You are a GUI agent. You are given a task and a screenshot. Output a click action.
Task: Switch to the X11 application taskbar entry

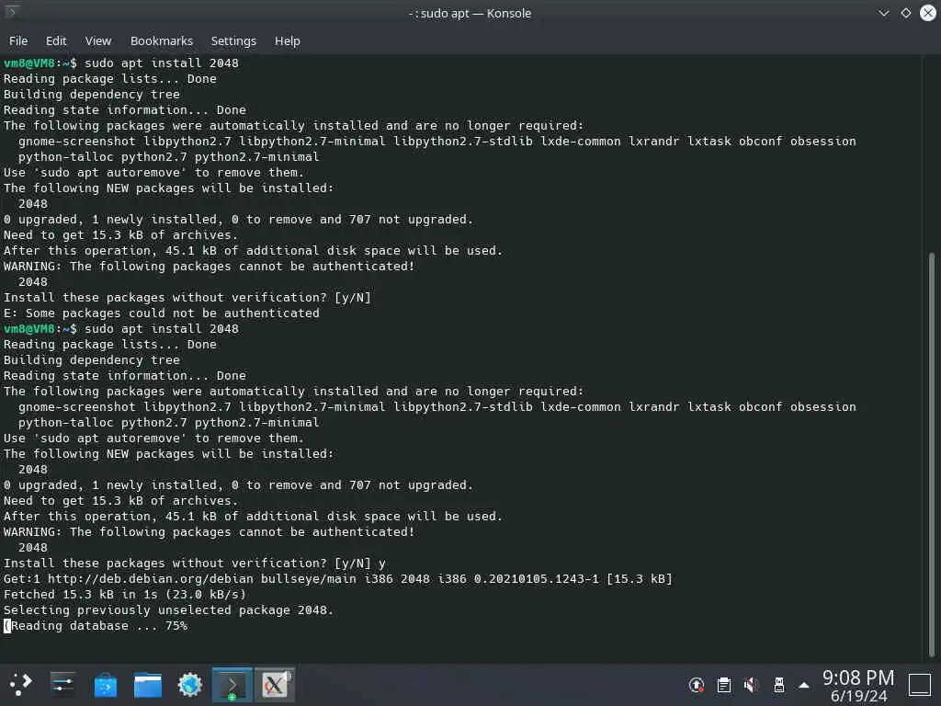275,684
